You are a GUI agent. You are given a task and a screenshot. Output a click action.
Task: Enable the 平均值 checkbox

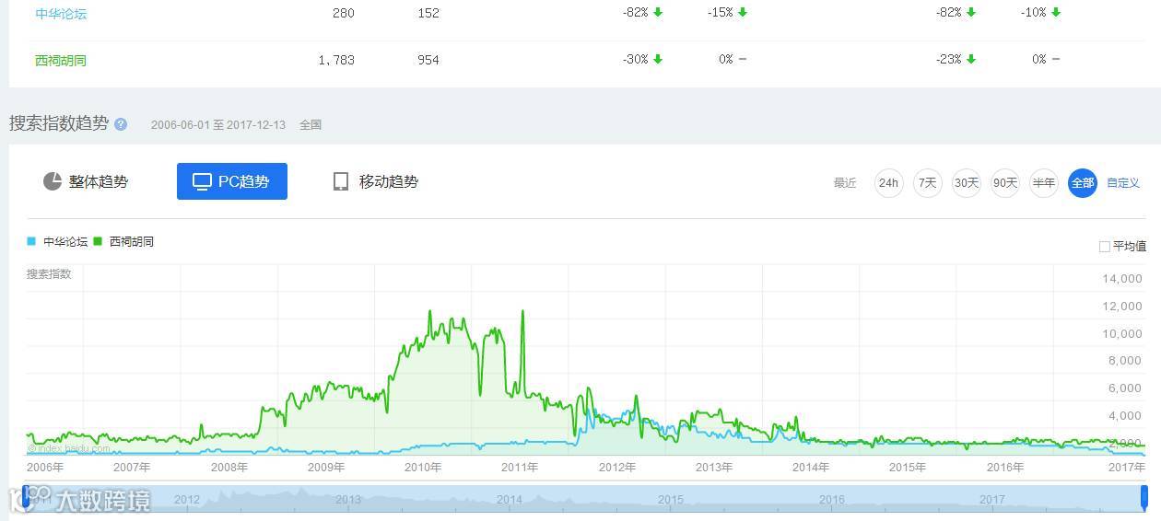tap(1105, 247)
